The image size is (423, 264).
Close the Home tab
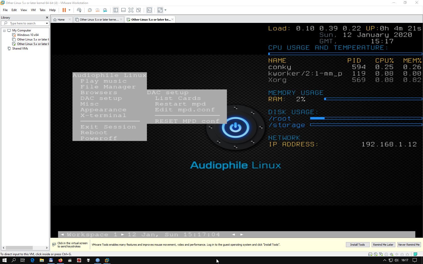(x=70, y=20)
